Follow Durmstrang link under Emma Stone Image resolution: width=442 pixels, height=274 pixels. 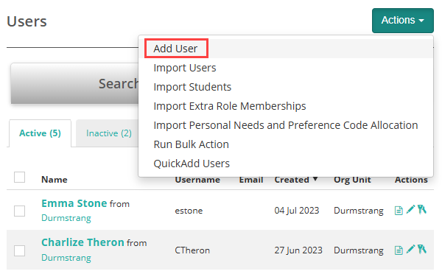click(66, 218)
